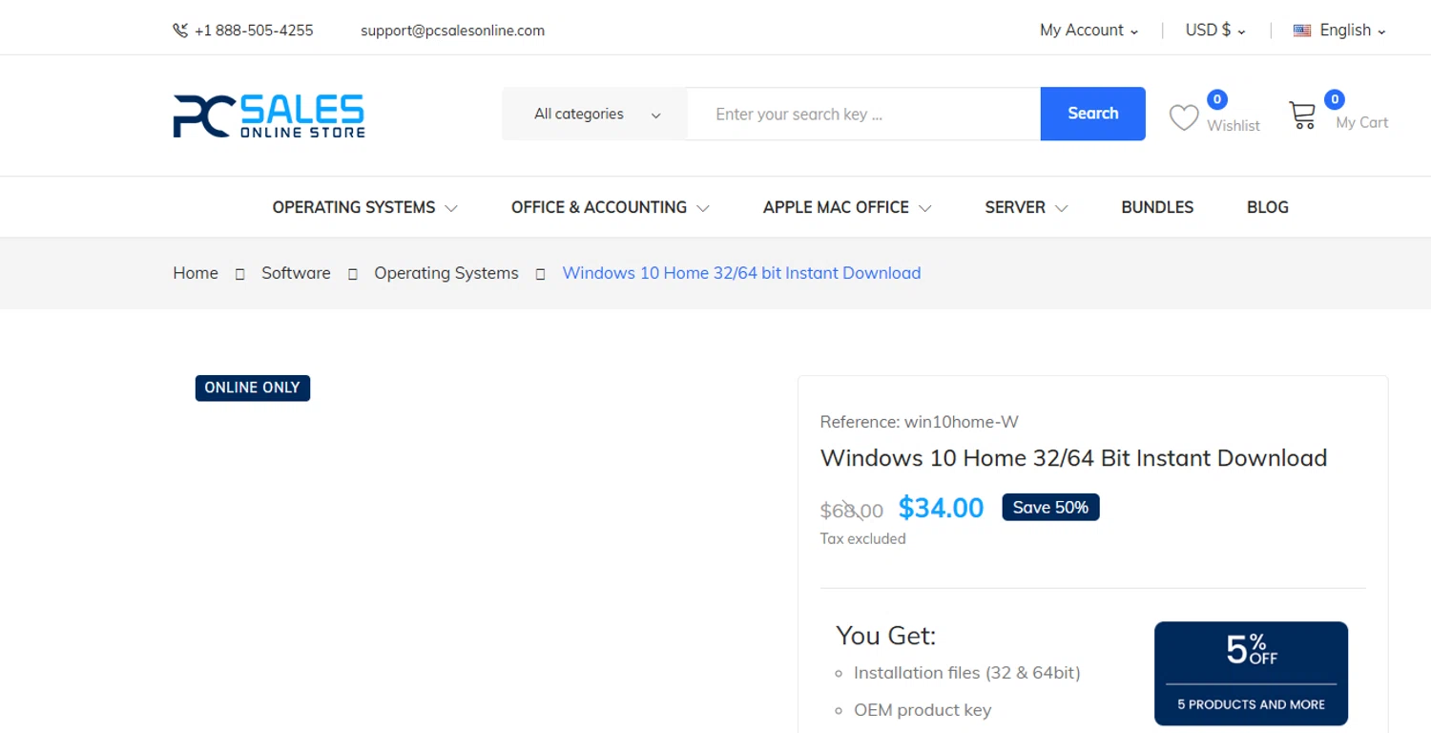1431x733 pixels.
Task: Click the wishlist count badge
Action: pyautogui.click(x=1217, y=99)
